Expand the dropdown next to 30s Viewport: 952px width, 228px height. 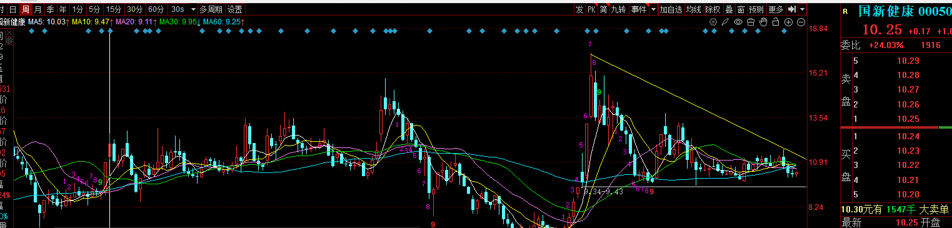pos(193,9)
